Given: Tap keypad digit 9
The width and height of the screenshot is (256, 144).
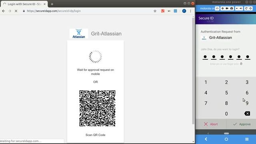Looking at the screenshot, I should coord(247,103).
